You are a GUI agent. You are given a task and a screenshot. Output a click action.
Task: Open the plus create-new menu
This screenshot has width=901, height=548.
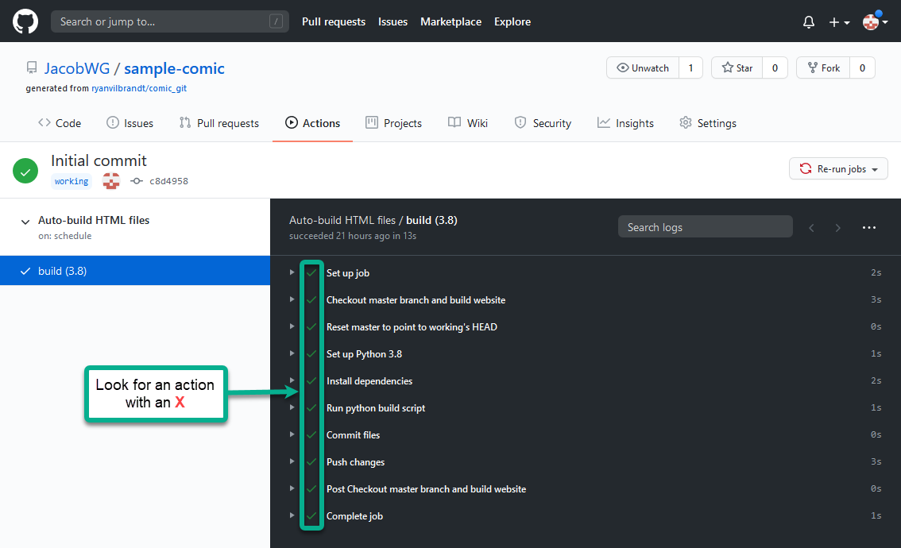[839, 21]
